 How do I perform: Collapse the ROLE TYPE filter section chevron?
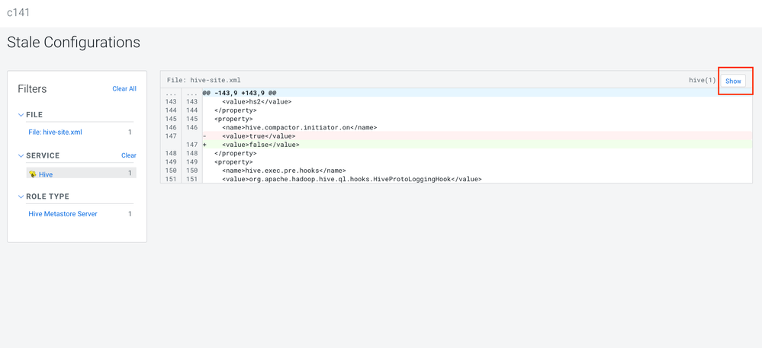(21, 196)
